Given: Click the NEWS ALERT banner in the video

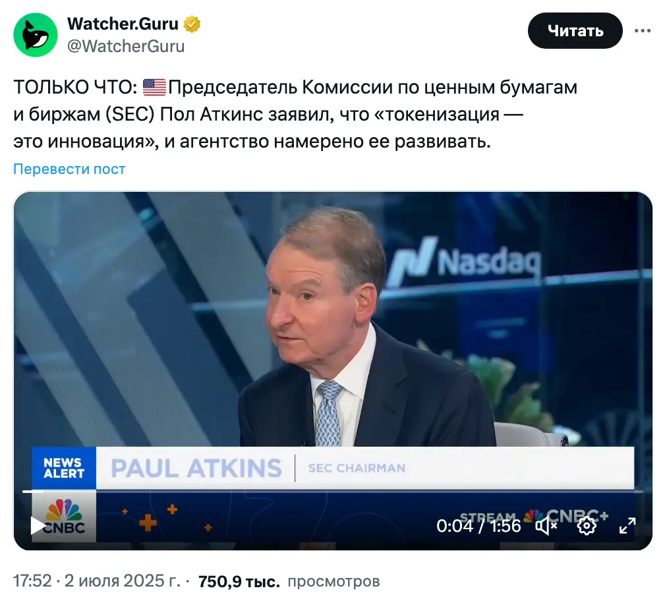Looking at the screenshot, I should 64,468.
